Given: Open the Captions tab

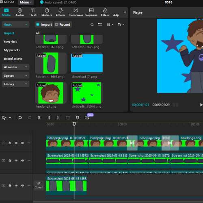Looking at the screenshot, I should coord(91,12).
